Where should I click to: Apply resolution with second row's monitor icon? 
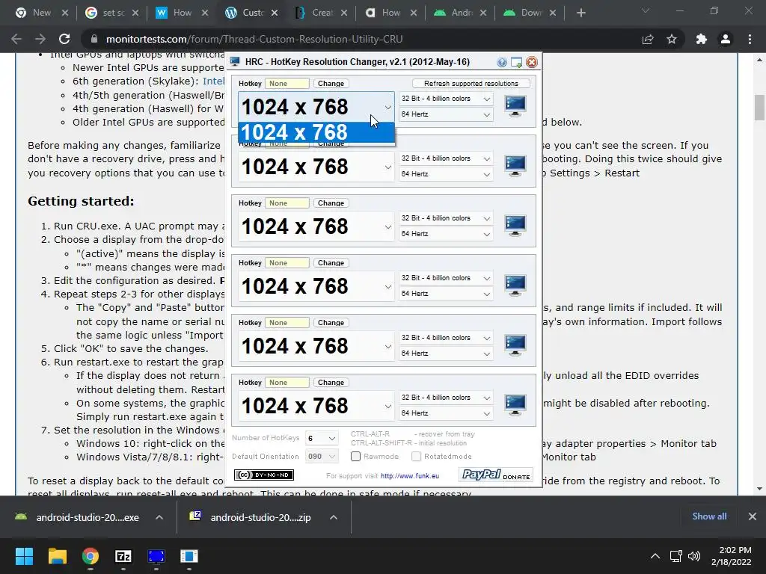tap(515, 166)
